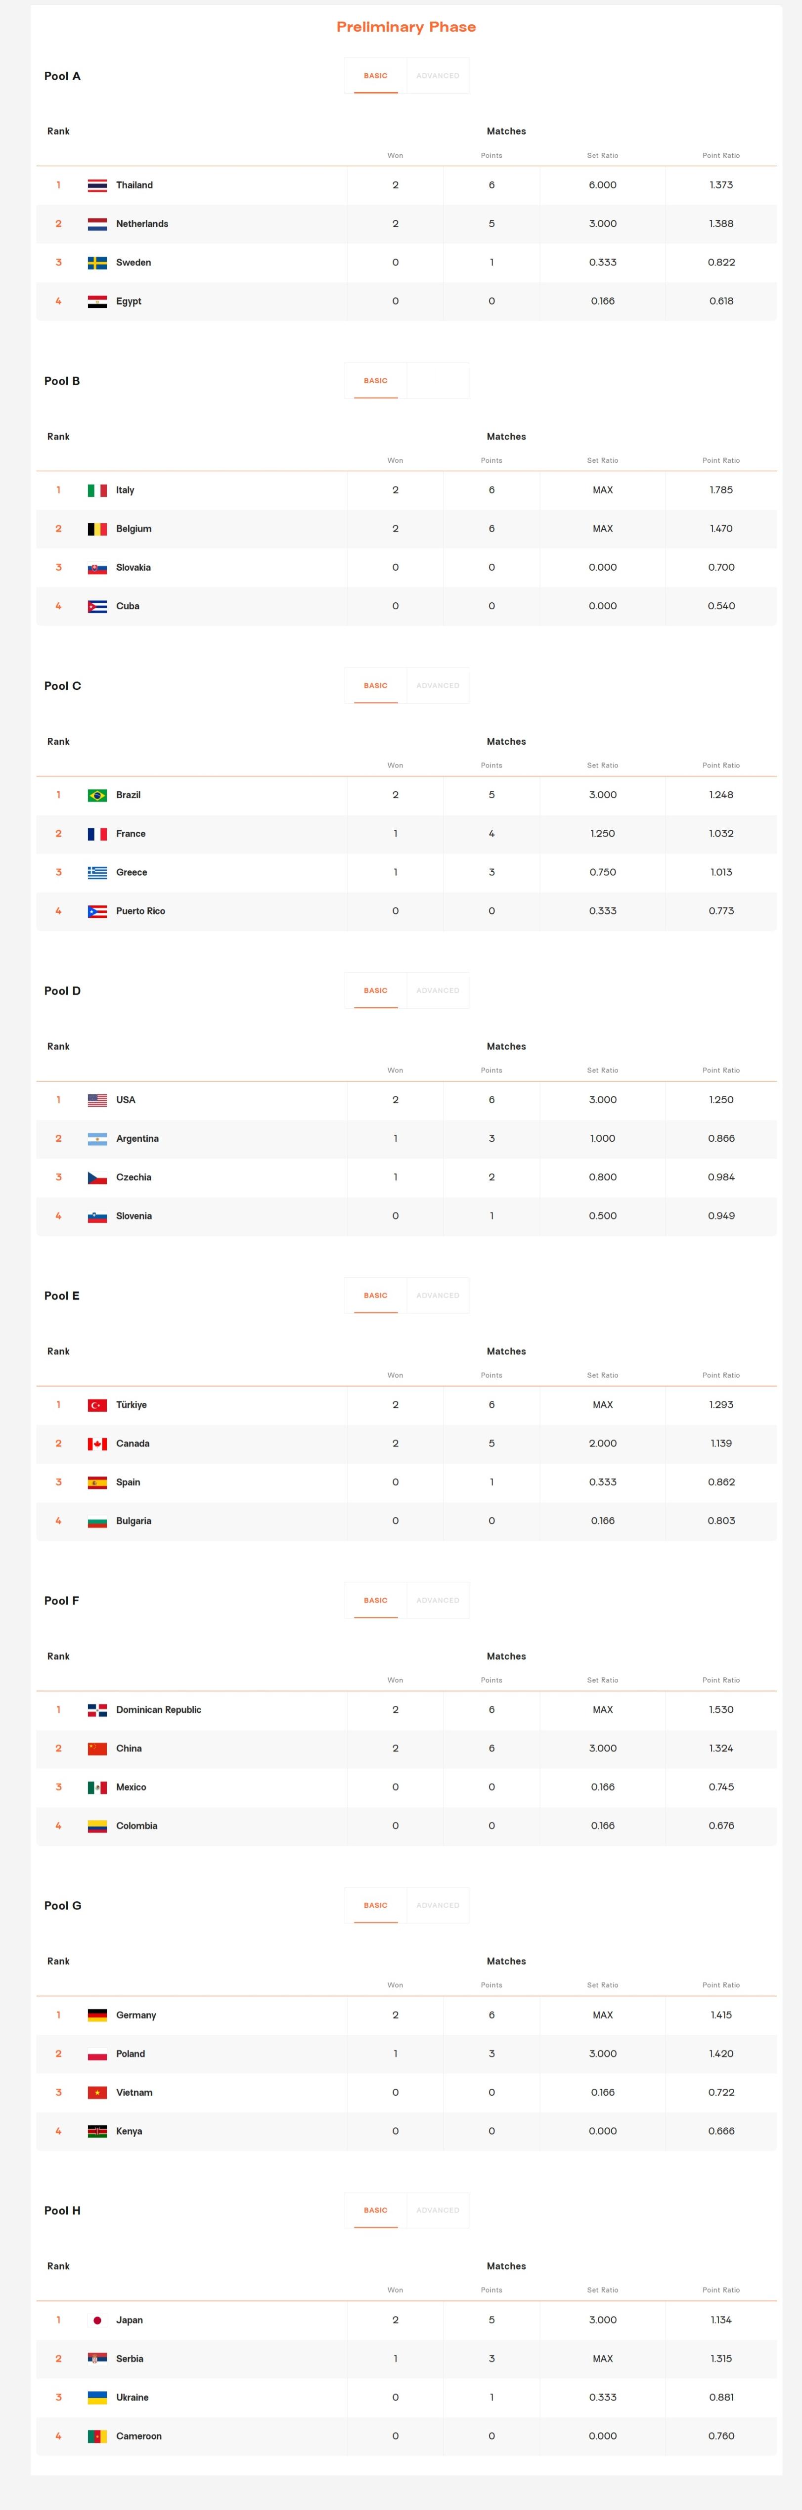Open the Germany team entry
802x2510 pixels.
point(135,2015)
